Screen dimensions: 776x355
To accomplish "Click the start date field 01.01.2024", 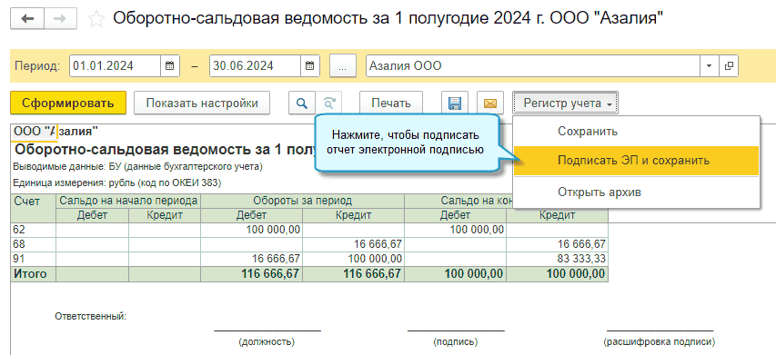I will [x=115, y=65].
